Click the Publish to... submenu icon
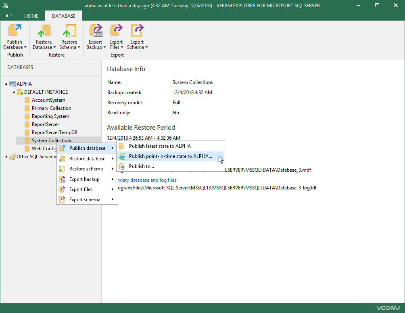The height and width of the screenshot is (313, 405). tap(122, 166)
